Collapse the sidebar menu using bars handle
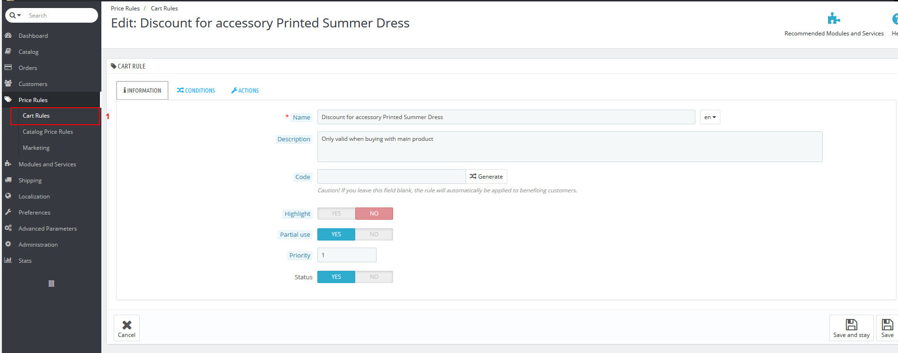898x353 pixels. [x=51, y=284]
